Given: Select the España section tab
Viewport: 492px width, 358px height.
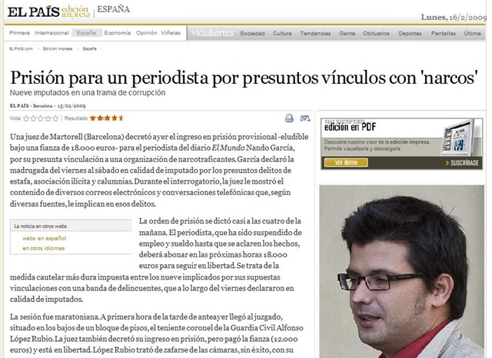Looking at the screenshot, I should click(87, 33).
